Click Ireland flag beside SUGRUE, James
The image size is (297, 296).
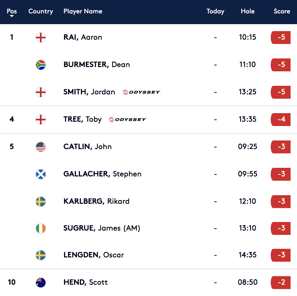tap(41, 228)
